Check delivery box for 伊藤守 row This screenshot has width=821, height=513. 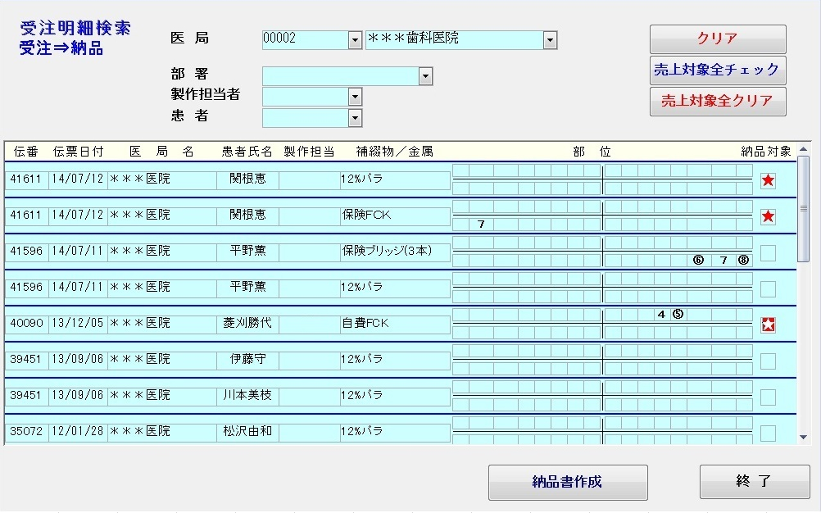[x=768, y=361]
